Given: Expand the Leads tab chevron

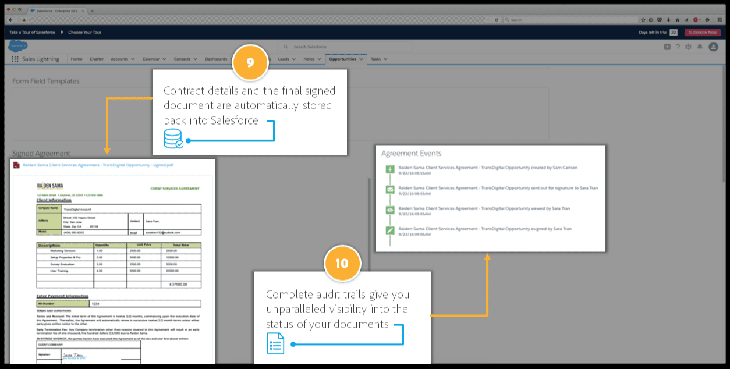Looking at the screenshot, I should 295,59.
